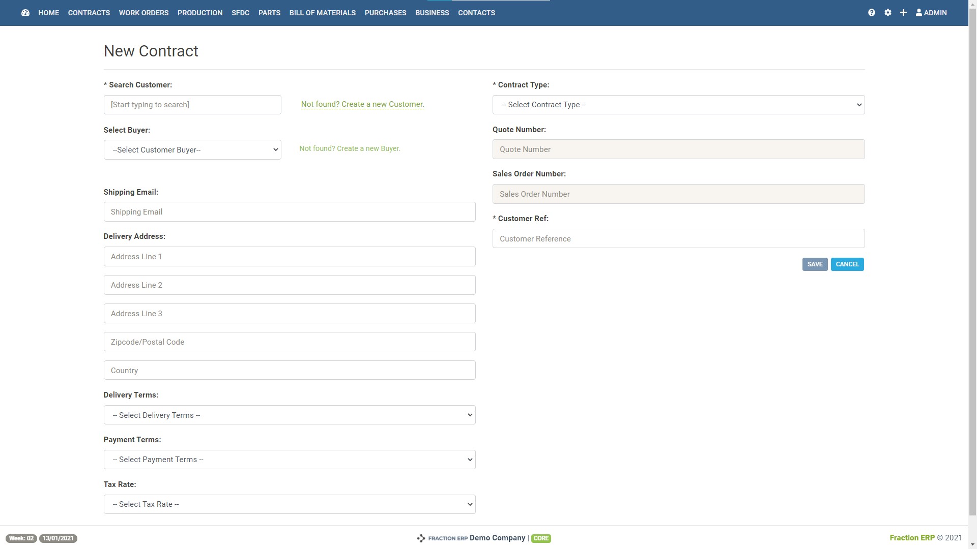Click the dashboard gauge icon
The height and width of the screenshot is (549, 977).
pos(25,13)
